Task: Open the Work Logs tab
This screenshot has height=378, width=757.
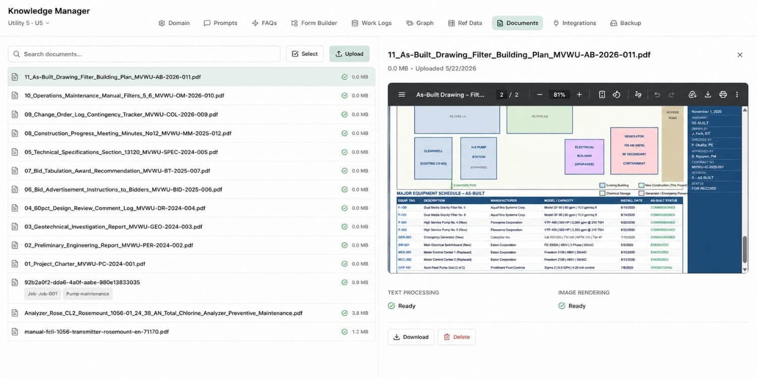Action: pyautogui.click(x=371, y=23)
